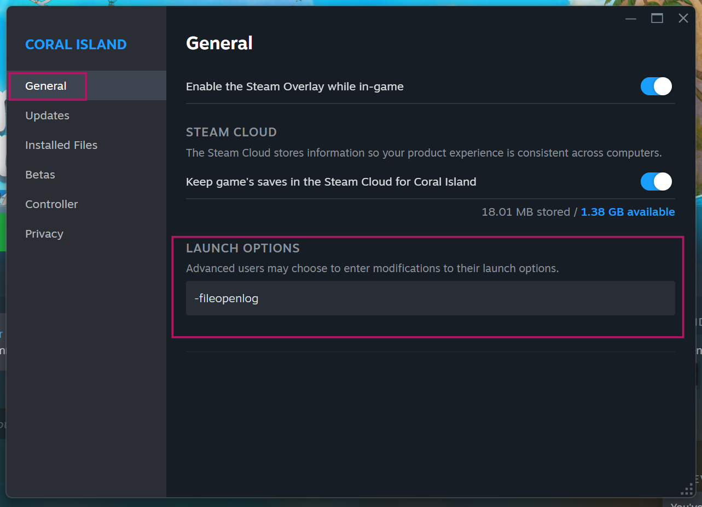Close the Coral Island properties window
Screen dimensions: 702x507
click(683, 19)
